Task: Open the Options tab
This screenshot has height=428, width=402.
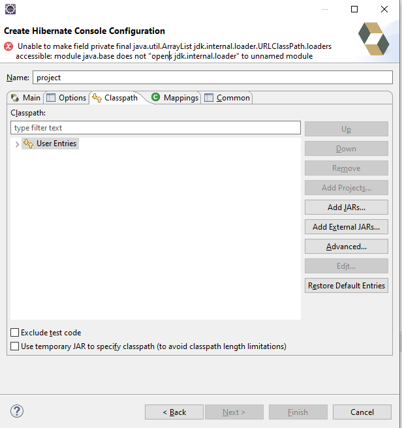Action: 72,98
